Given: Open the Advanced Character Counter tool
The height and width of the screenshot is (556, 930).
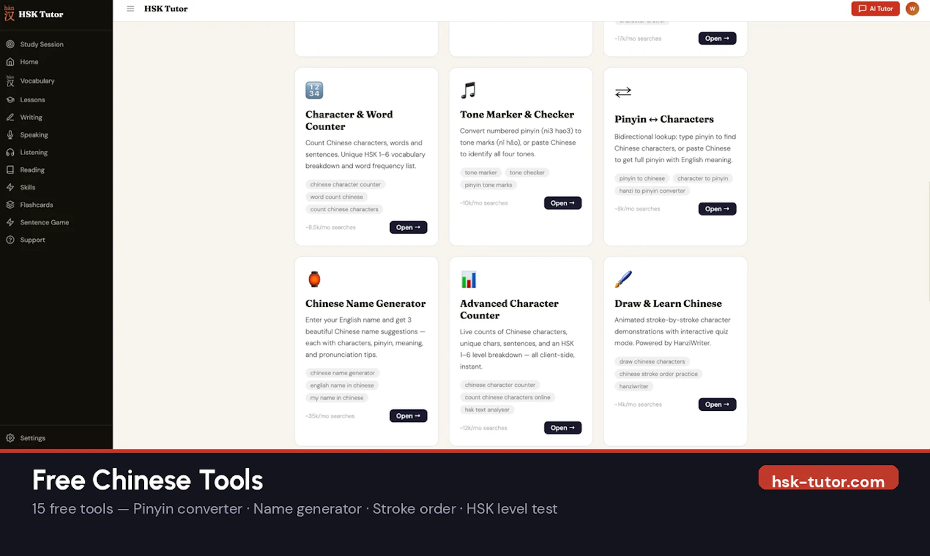Looking at the screenshot, I should (x=563, y=428).
